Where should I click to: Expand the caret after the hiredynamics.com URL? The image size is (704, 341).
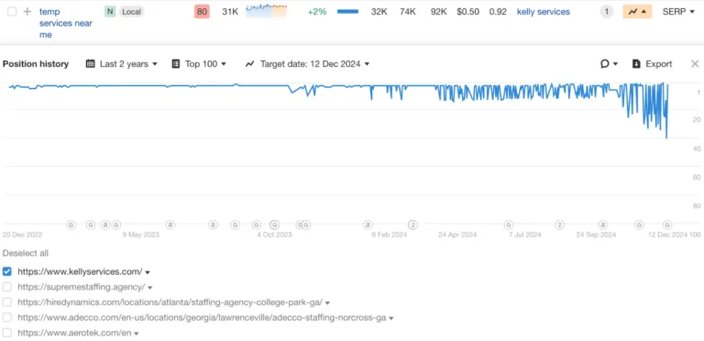point(327,302)
